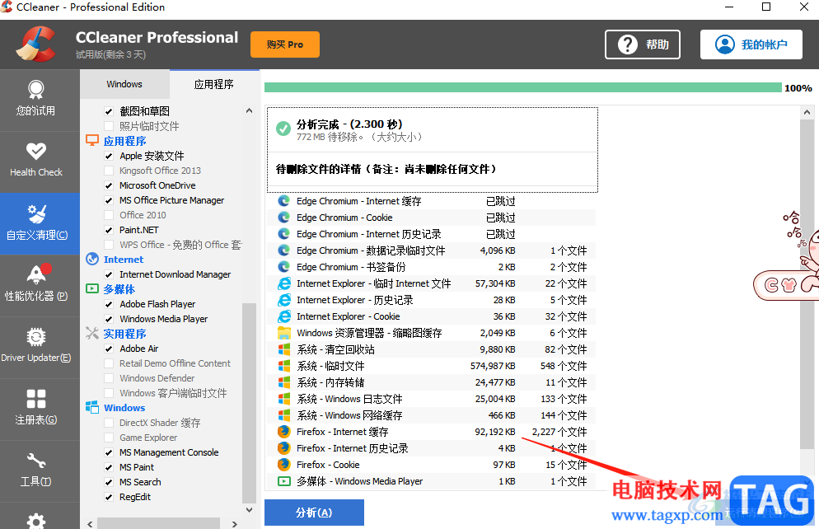Image resolution: width=819 pixels, height=529 pixels.
Task: Click the results panel vertical scrollbar thumb
Action: (807, 284)
